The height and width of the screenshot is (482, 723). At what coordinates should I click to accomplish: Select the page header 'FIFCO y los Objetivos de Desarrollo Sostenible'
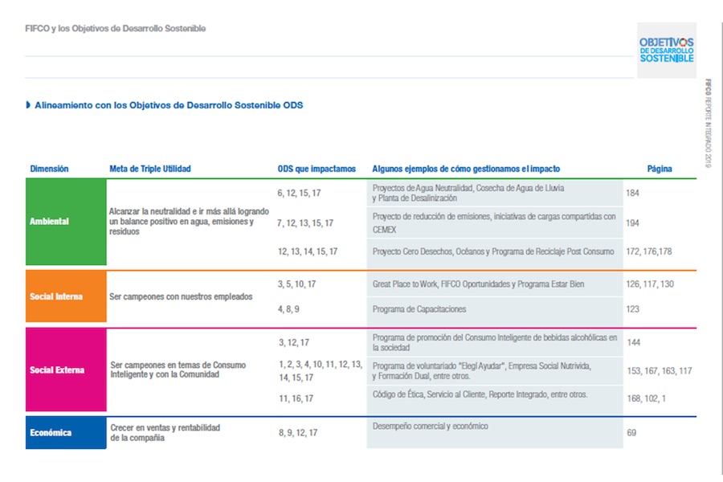click(x=115, y=29)
